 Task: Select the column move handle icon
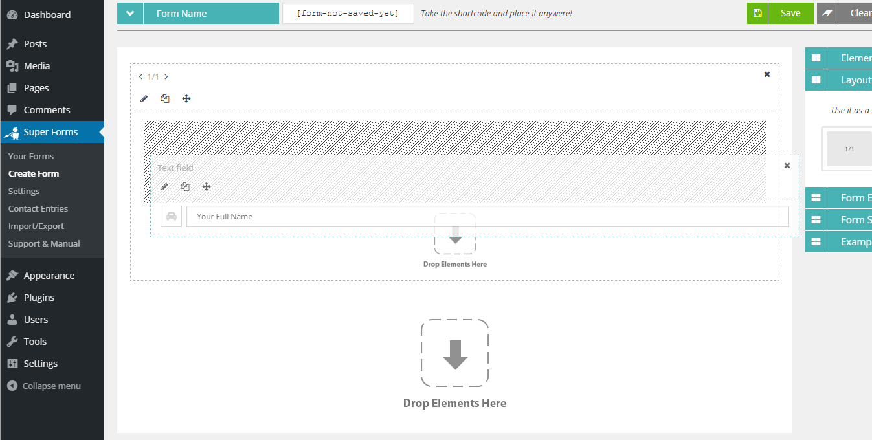186,98
